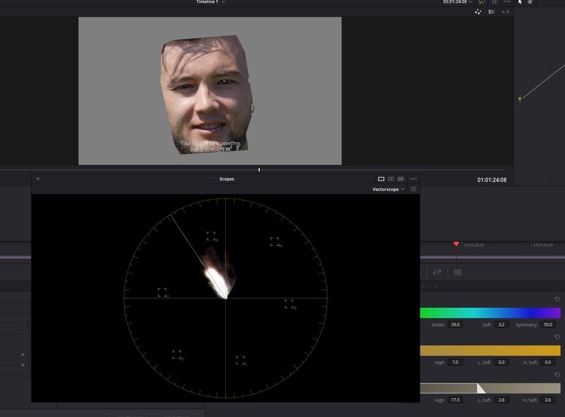Open the viewer options three-dot menu
Viewport: 565px width, 417px height.
point(507,2)
